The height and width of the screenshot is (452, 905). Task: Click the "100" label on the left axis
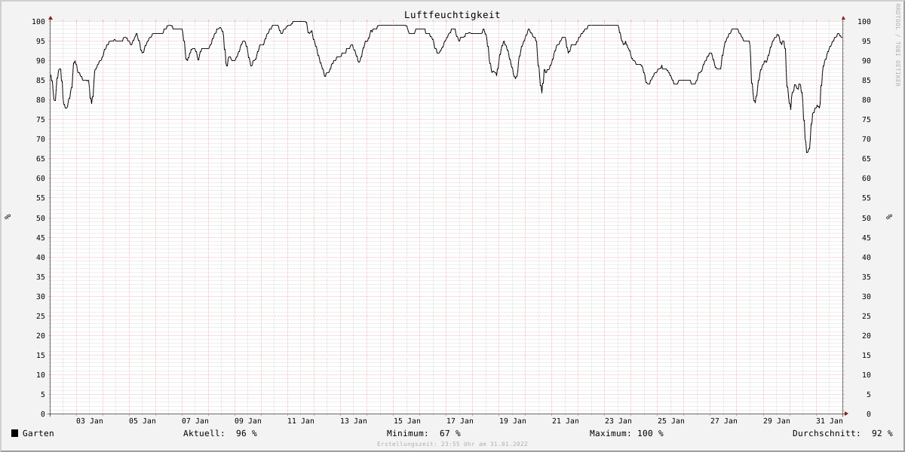click(38, 22)
